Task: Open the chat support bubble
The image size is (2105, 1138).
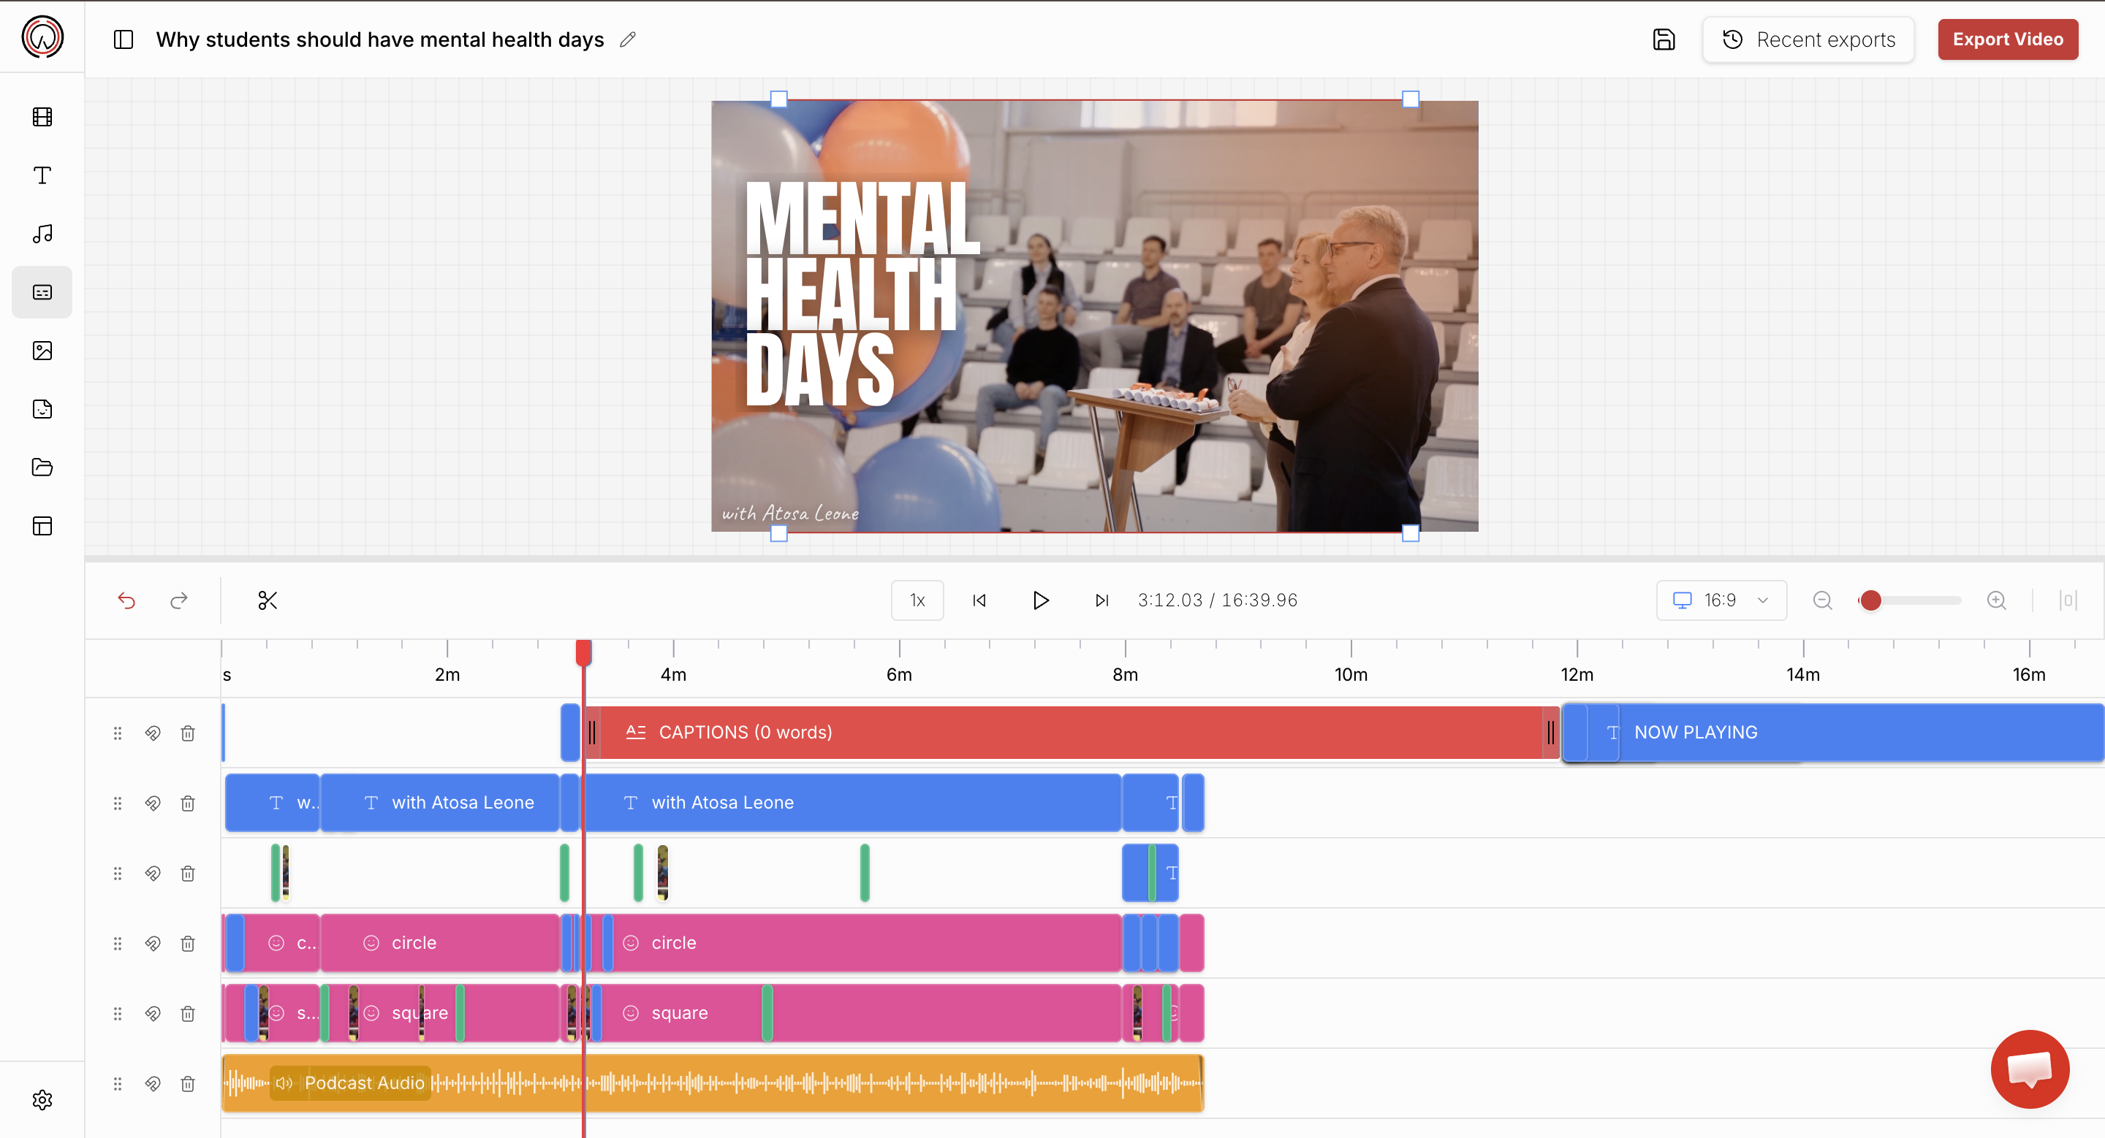Action: pos(2030,1069)
